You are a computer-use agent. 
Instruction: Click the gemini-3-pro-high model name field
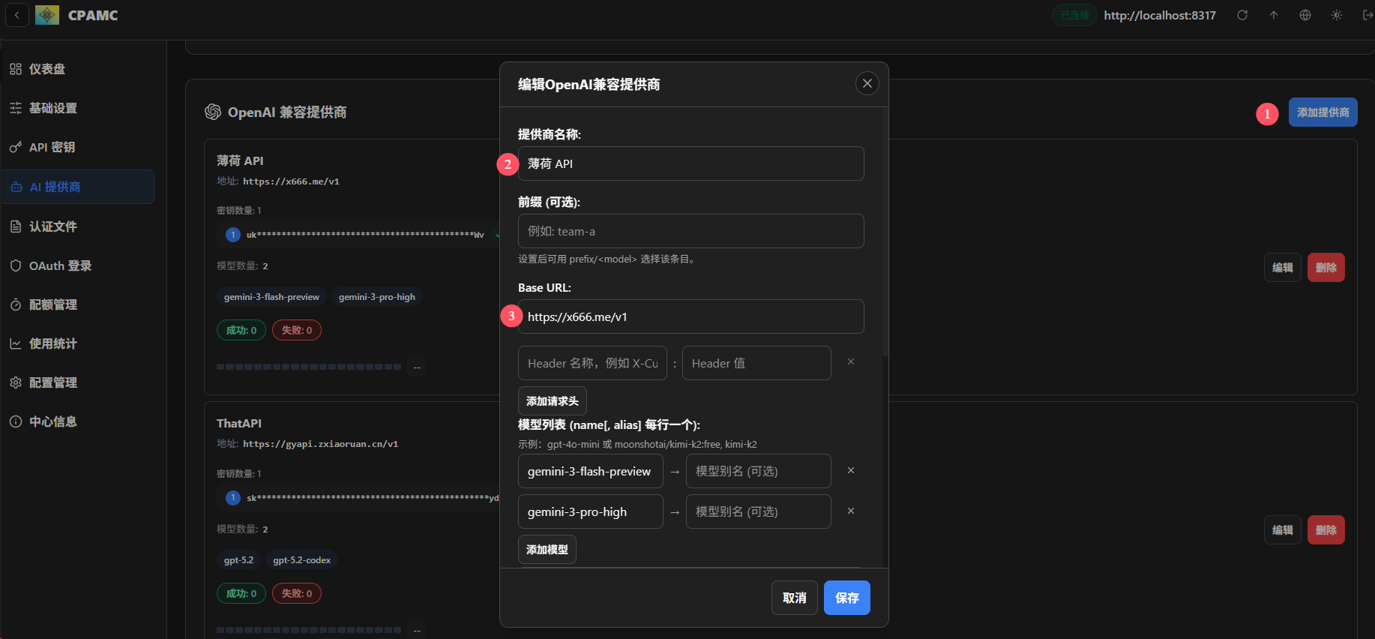click(x=591, y=511)
